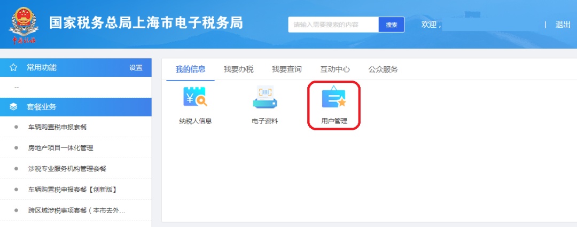Switch to the 互动中心 tab

pyautogui.click(x=335, y=69)
